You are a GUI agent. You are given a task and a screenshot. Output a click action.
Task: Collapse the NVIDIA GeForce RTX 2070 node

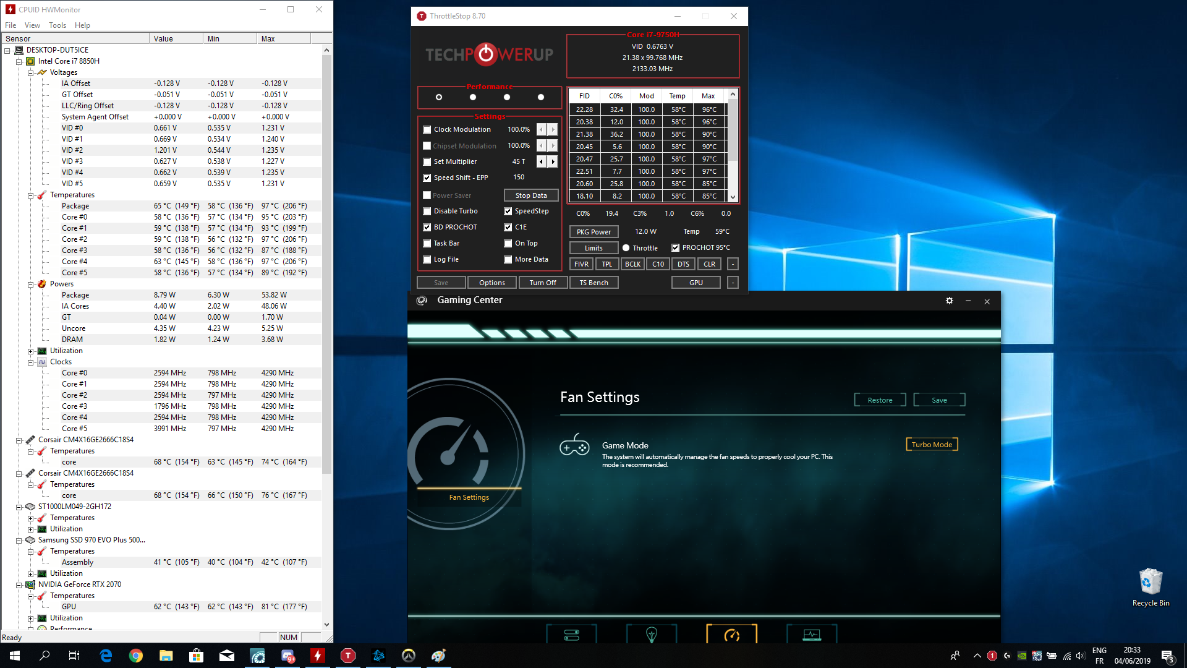19,585
